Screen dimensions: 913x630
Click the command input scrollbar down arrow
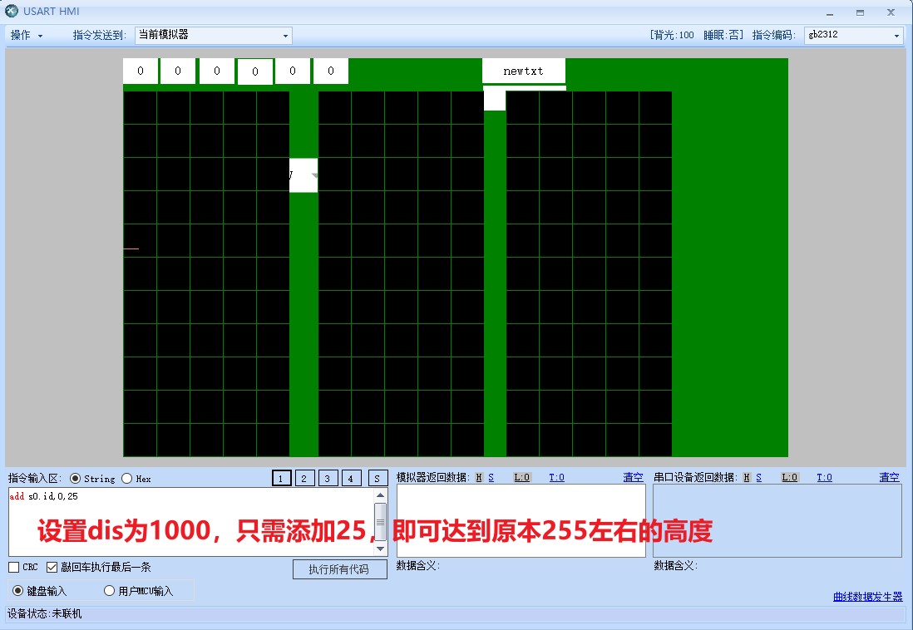(381, 549)
